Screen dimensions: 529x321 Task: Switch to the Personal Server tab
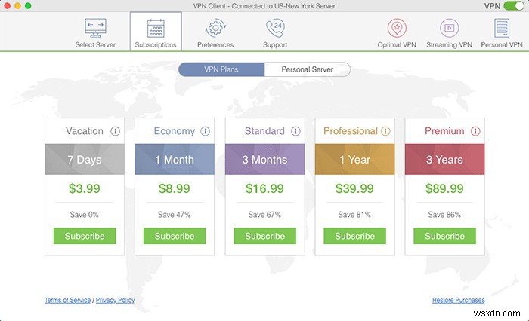pyautogui.click(x=308, y=69)
